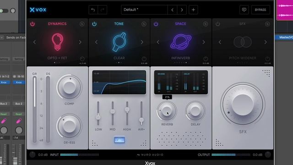Viewport: 293px width, 165px height.
Task: Click the Dynamics module small gain knob
Action: tap(82, 59)
